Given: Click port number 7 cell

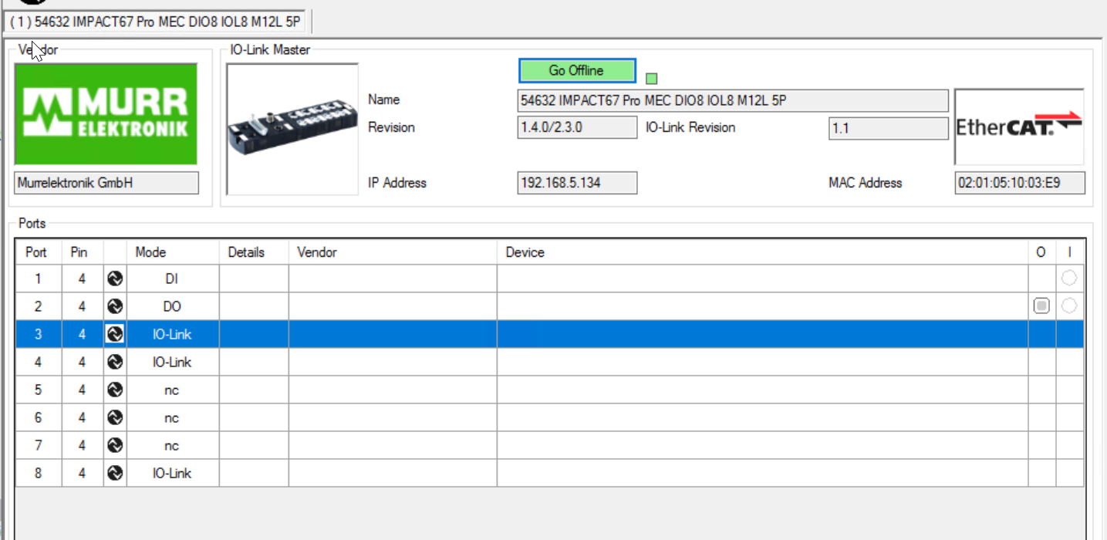Looking at the screenshot, I should [x=39, y=445].
